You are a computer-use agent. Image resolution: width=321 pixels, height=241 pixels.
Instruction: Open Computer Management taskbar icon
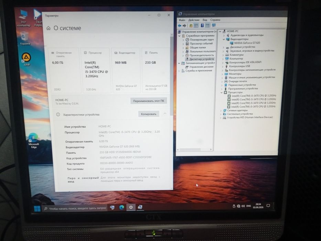(140, 207)
